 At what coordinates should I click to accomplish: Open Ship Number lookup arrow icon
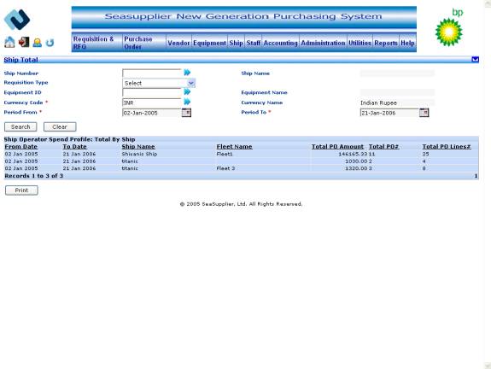pyautogui.click(x=187, y=73)
